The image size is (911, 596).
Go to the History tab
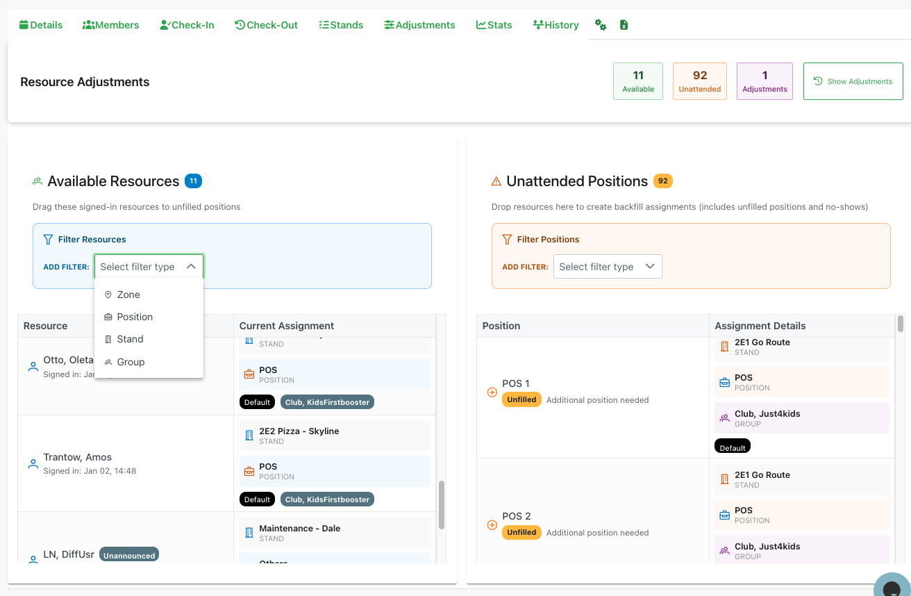(x=555, y=25)
